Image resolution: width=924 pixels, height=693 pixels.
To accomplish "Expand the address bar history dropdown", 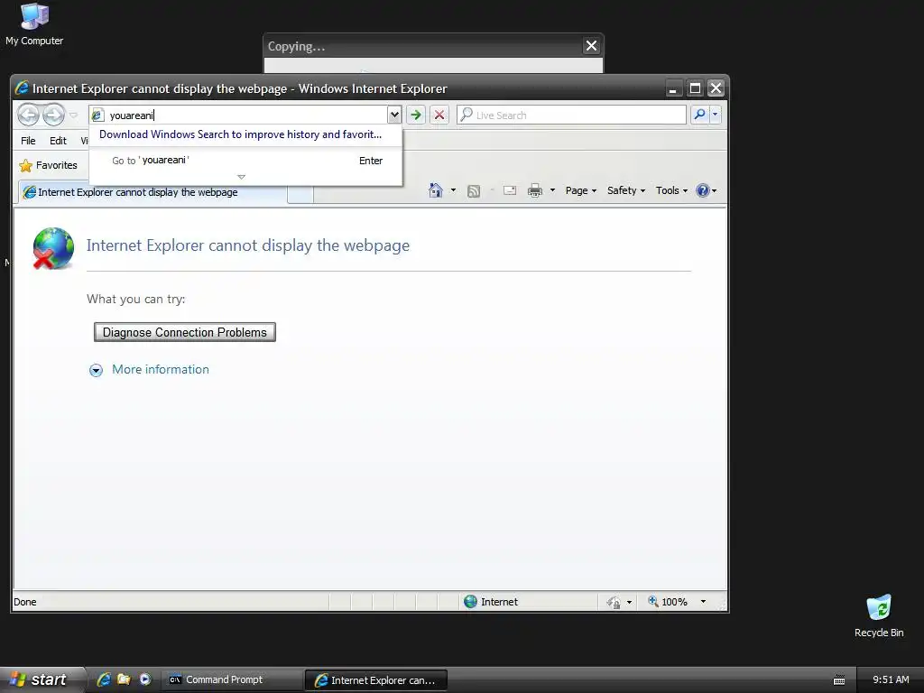I will click(x=394, y=115).
